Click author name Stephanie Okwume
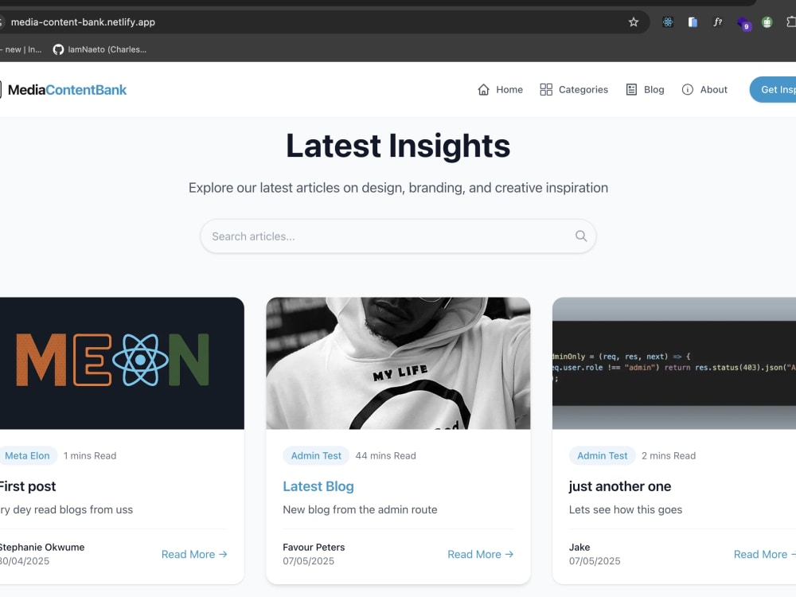Image resolution: width=796 pixels, height=597 pixels. [x=42, y=548]
